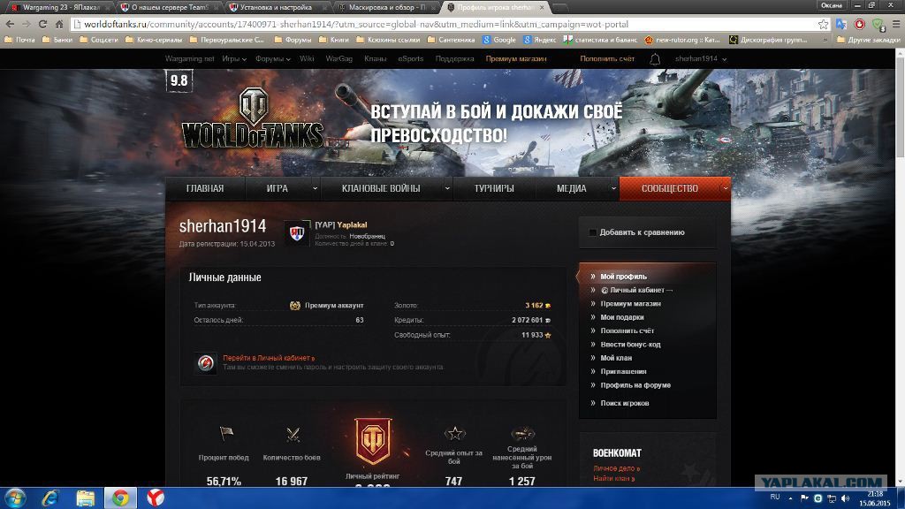Bookmark page with the star icon
This screenshot has width=905, height=509.
pos(824,25)
